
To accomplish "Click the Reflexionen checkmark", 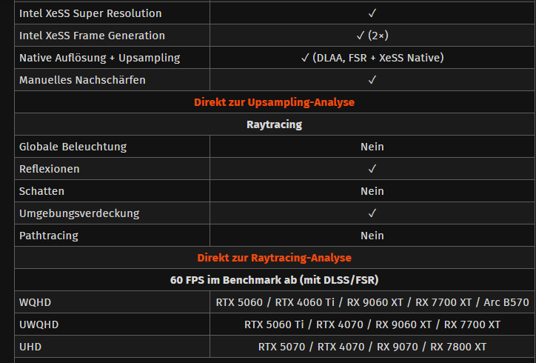I will 372,169.
